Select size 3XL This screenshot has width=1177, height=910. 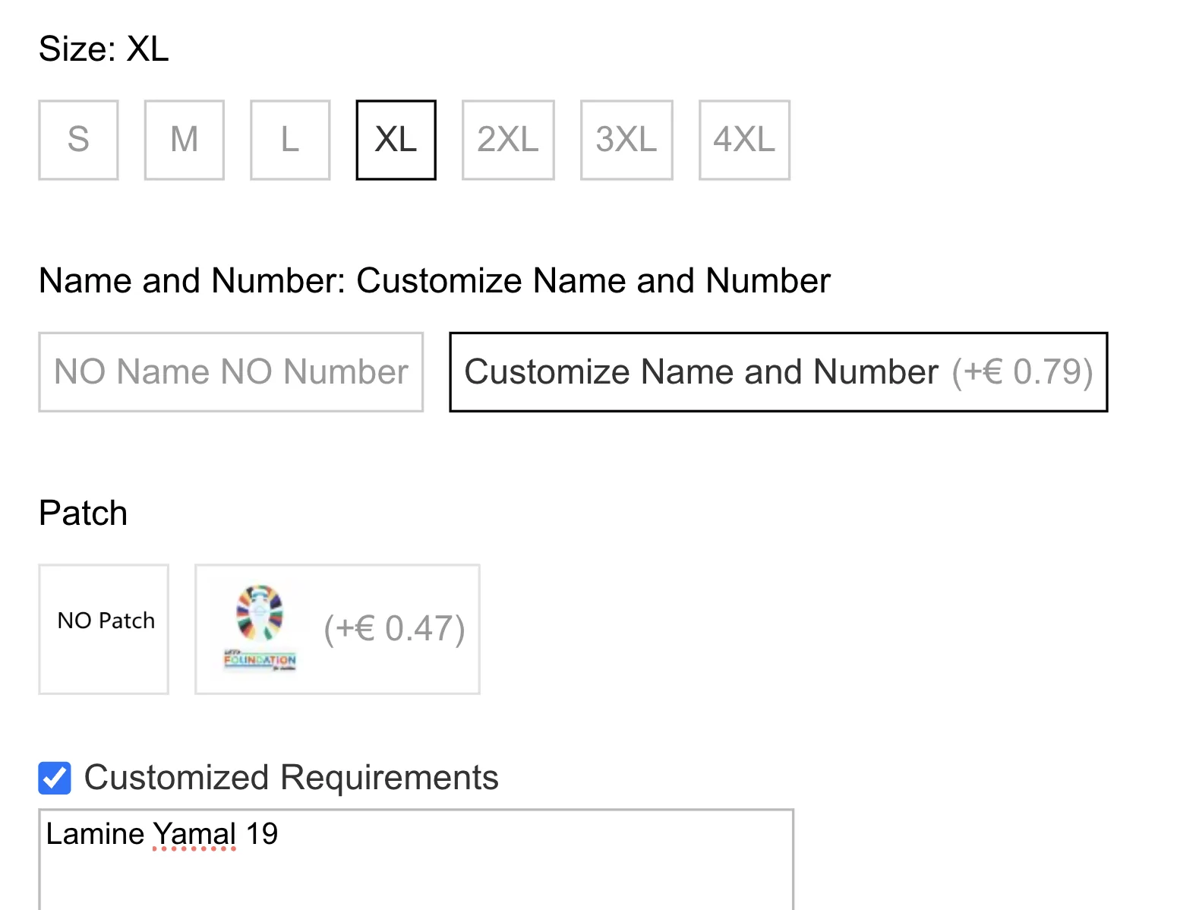[x=626, y=140]
